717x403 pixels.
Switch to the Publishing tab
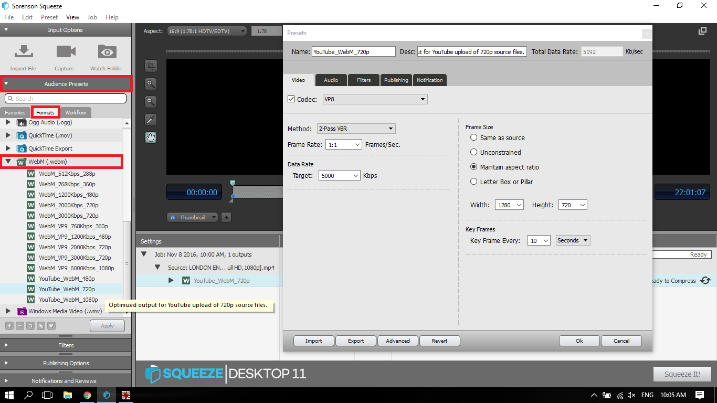click(x=396, y=80)
